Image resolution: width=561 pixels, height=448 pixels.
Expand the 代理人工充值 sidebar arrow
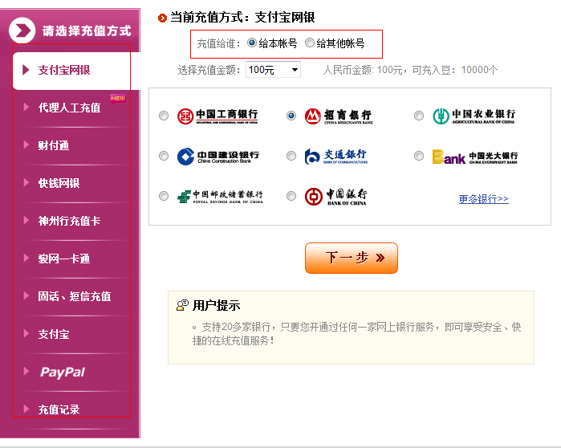26,107
